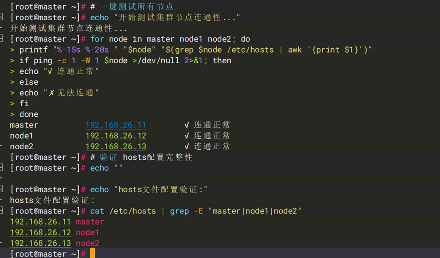Image resolution: width=440 pixels, height=258 pixels.
Task: Click the quoted string "hosts文件配置验证:" in echo command
Action: 161,190
